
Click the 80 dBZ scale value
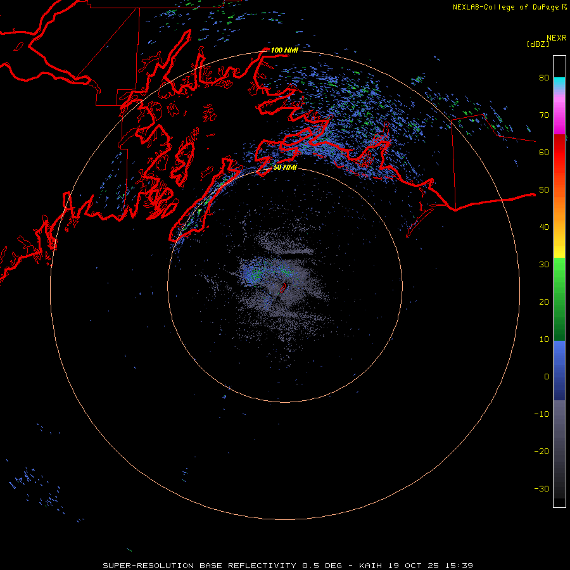pyautogui.click(x=544, y=78)
